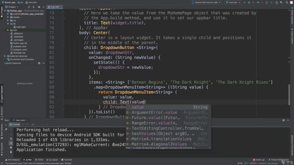
Task: Open Flutter Performance tool window
Action: coord(278,160)
